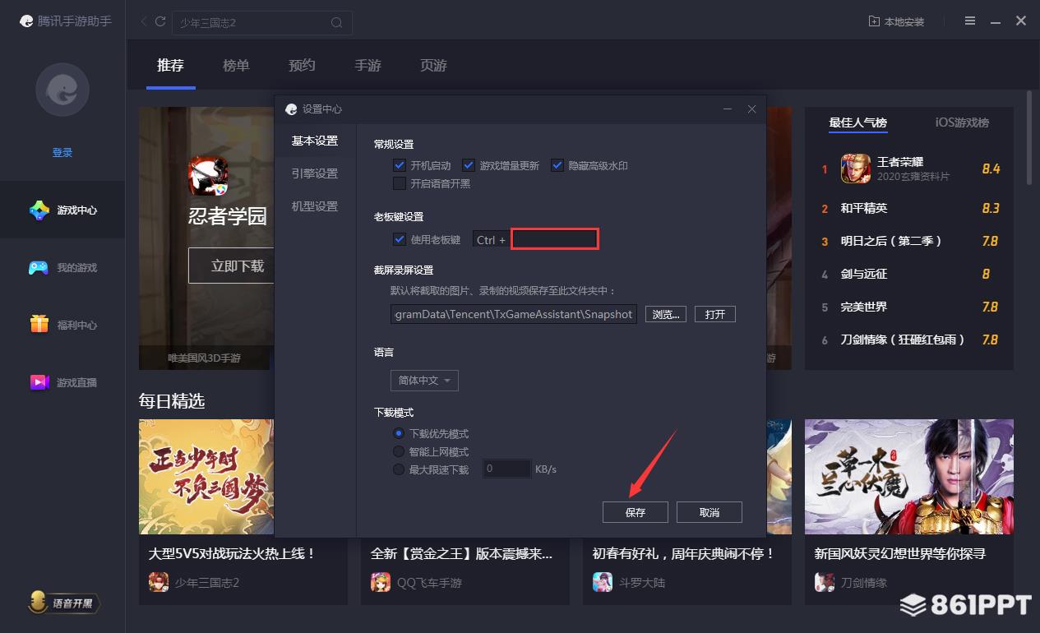1040x633 pixels.
Task: Click the back arrow in top bar
Action: click(144, 21)
